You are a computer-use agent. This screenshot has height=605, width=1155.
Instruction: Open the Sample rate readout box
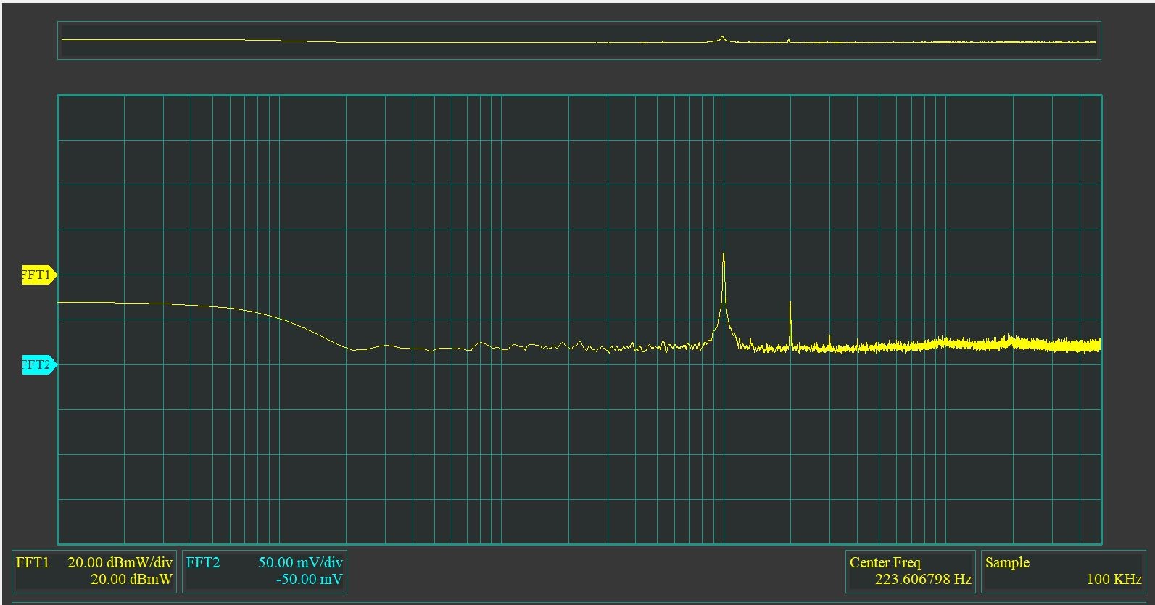(x=1063, y=571)
